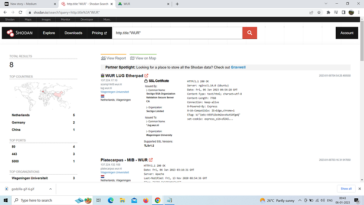Select Explore in the Shodan navigation

tap(49, 33)
